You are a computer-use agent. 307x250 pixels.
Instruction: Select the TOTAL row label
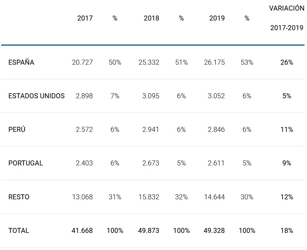(19, 231)
